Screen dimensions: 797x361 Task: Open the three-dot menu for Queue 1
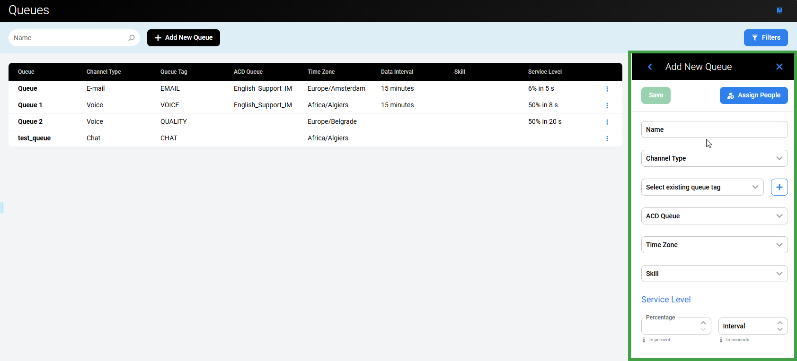(x=607, y=105)
